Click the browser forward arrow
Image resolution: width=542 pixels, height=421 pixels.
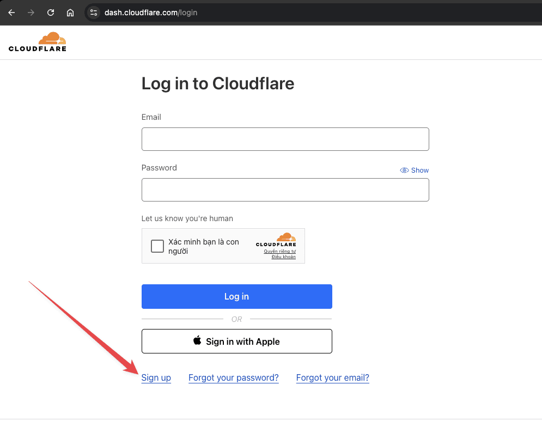[x=31, y=13]
